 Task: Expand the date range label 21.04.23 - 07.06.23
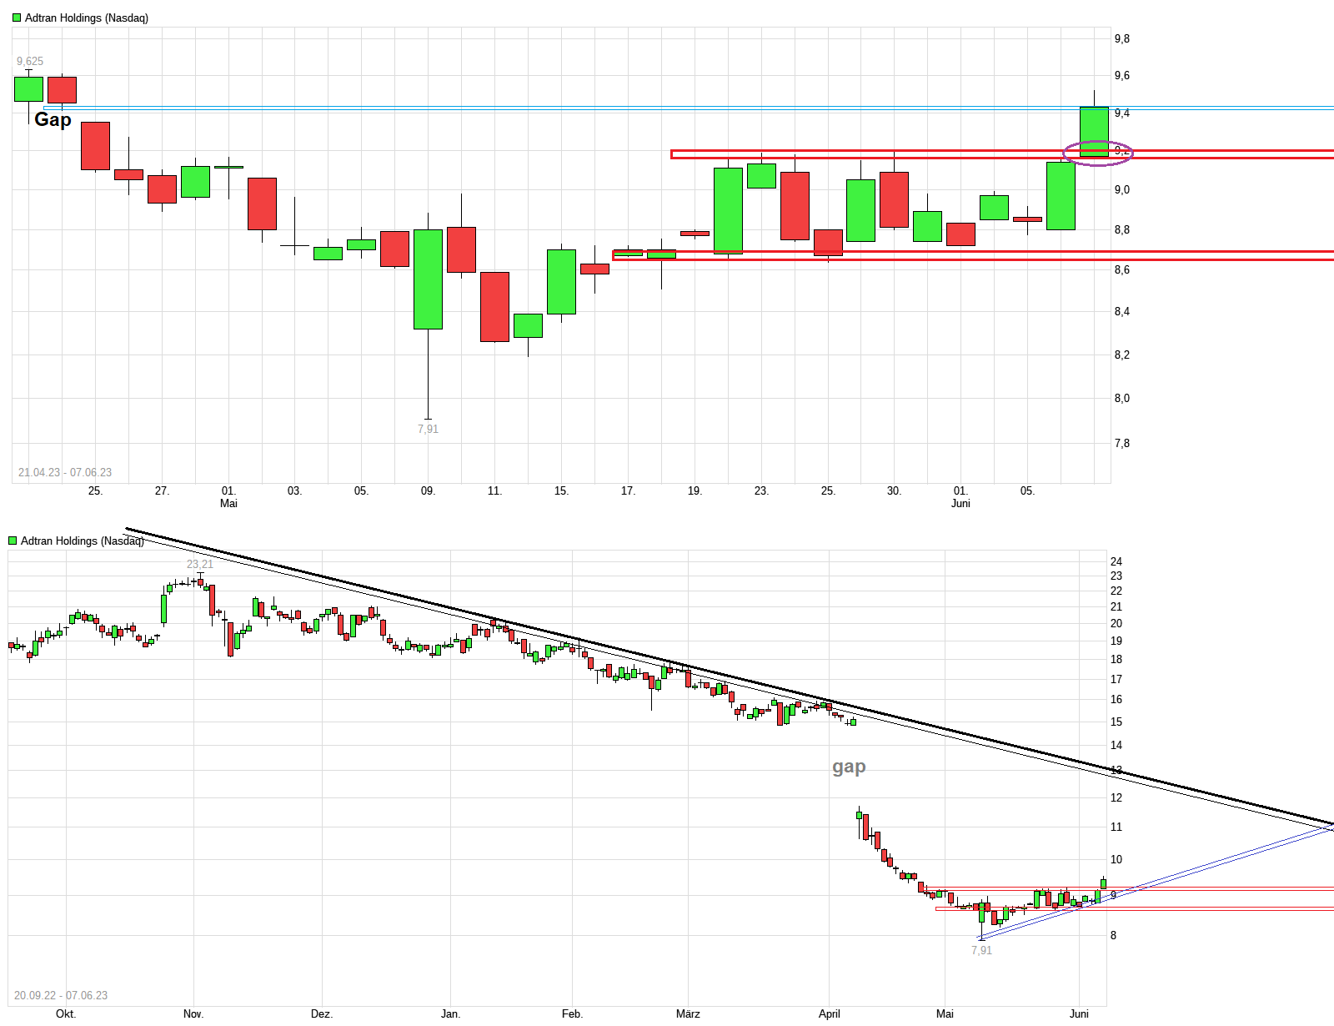[x=65, y=472]
